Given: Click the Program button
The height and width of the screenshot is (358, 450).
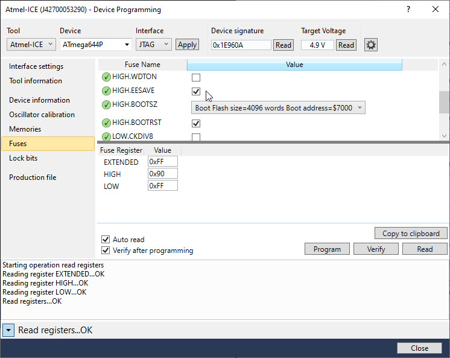Looking at the screenshot, I should 327,249.
